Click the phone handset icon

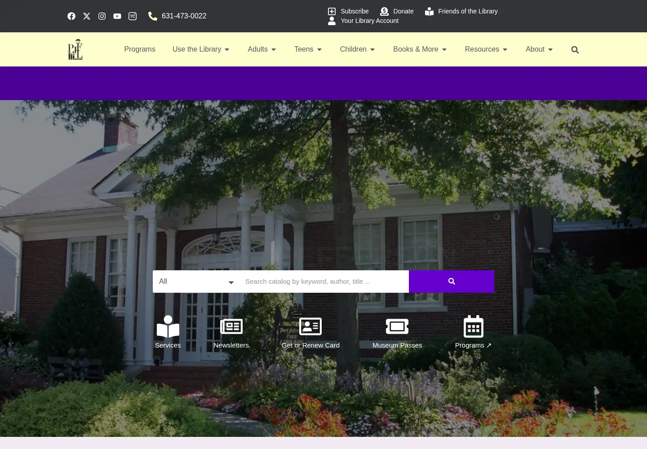point(153,16)
